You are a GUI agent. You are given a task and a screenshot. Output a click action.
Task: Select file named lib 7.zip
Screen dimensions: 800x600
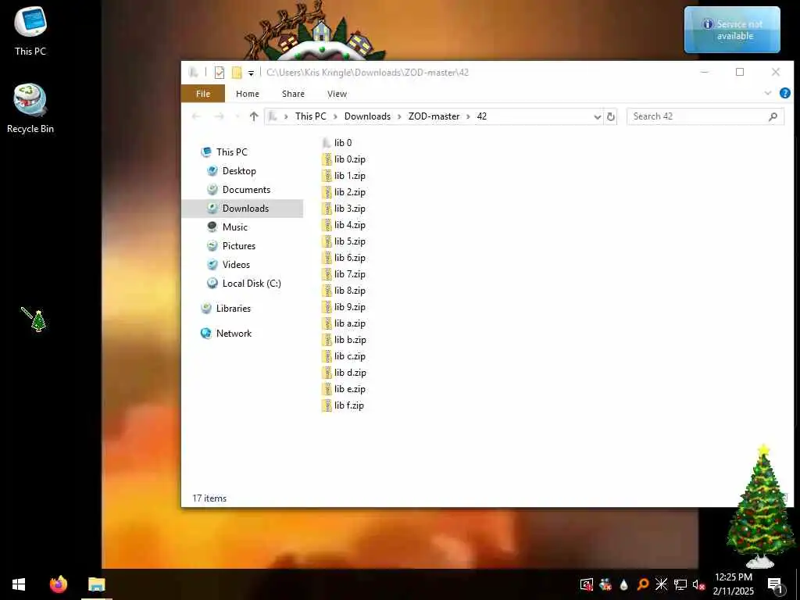pos(344,274)
